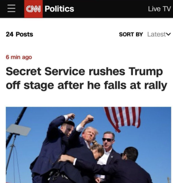Click the teleprompter glass panel in photo

(x=18, y=130)
